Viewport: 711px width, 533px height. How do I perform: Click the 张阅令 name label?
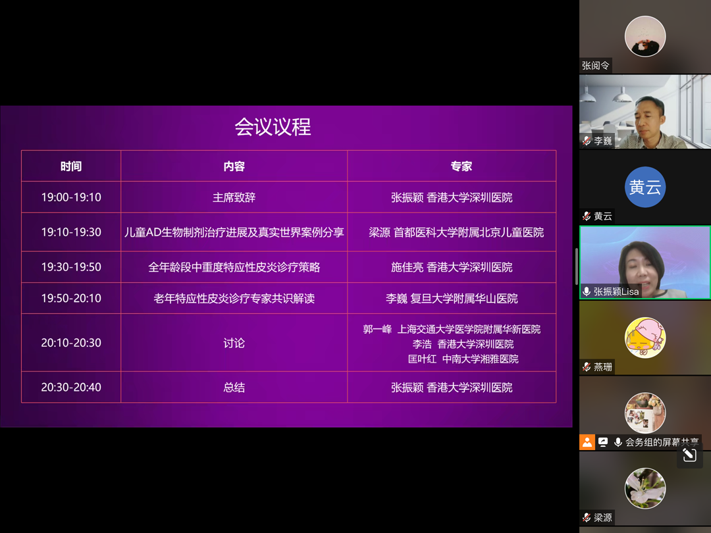click(595, 66)
